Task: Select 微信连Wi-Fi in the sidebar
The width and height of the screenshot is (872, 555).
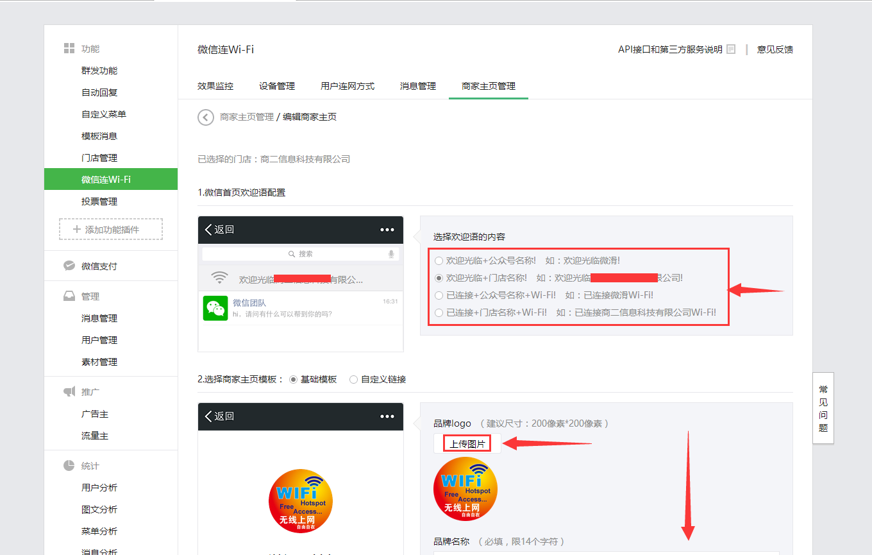Action: pos(111,180)
